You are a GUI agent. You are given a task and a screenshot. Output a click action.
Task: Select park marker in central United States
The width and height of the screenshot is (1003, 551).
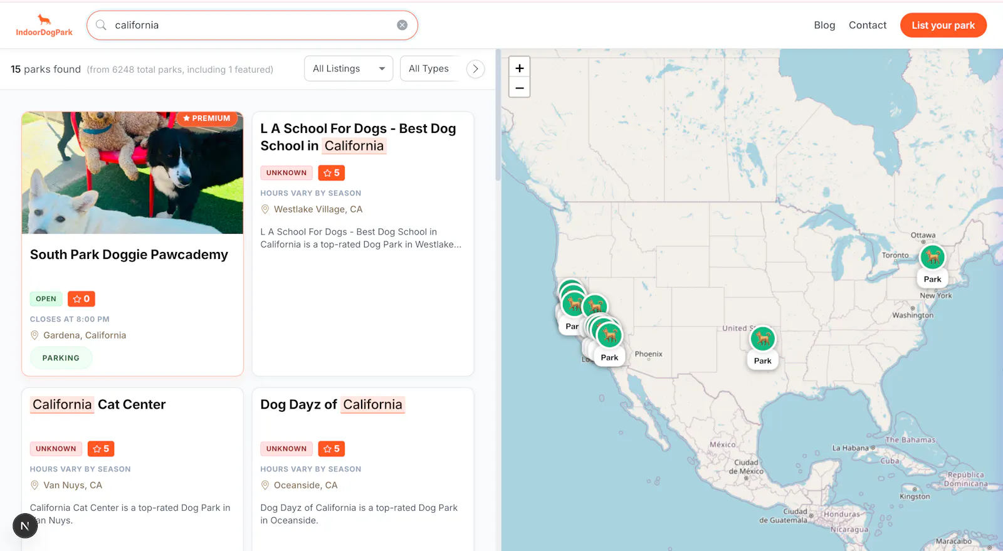pyautogui.click(x=763, y=338)
